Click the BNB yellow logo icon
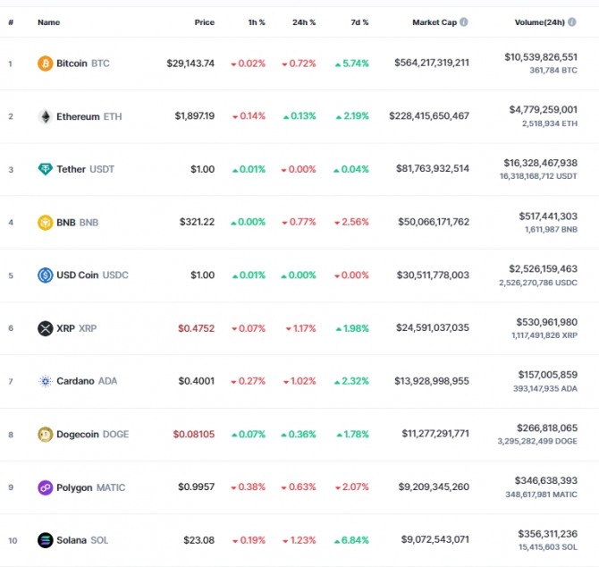 tap(45, 223)
